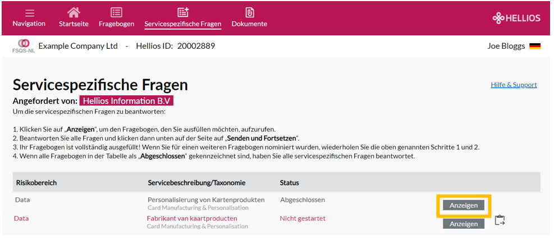Viewport: 554px width, 239px height.
Task: Select the Dokumente menu label
Action: click(x=249, y=24)
